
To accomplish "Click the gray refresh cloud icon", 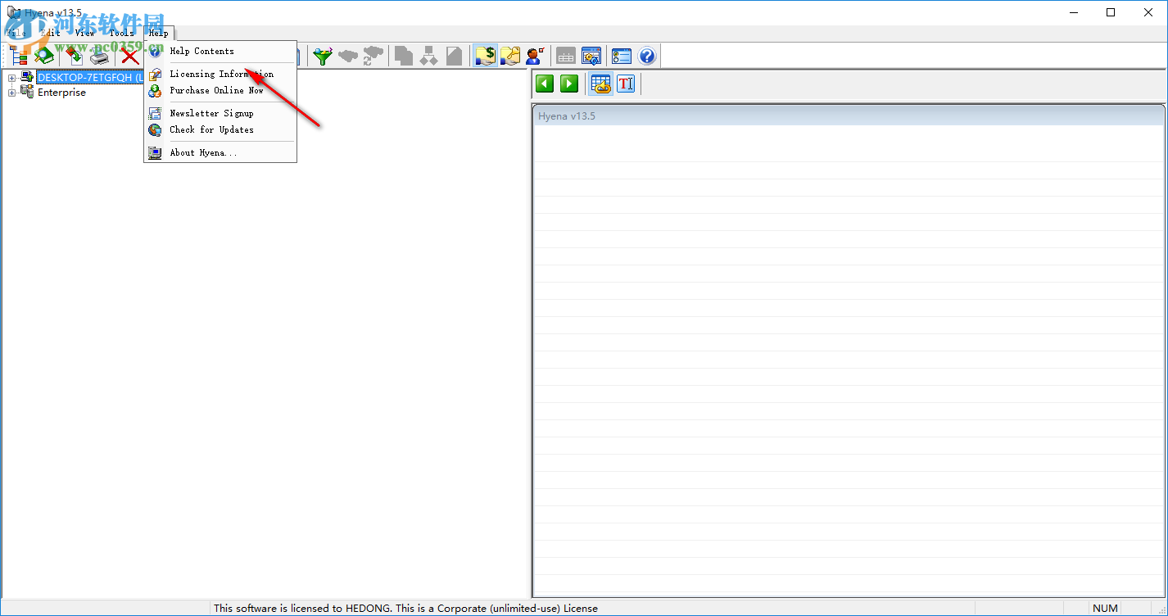I will pos(373,56).
